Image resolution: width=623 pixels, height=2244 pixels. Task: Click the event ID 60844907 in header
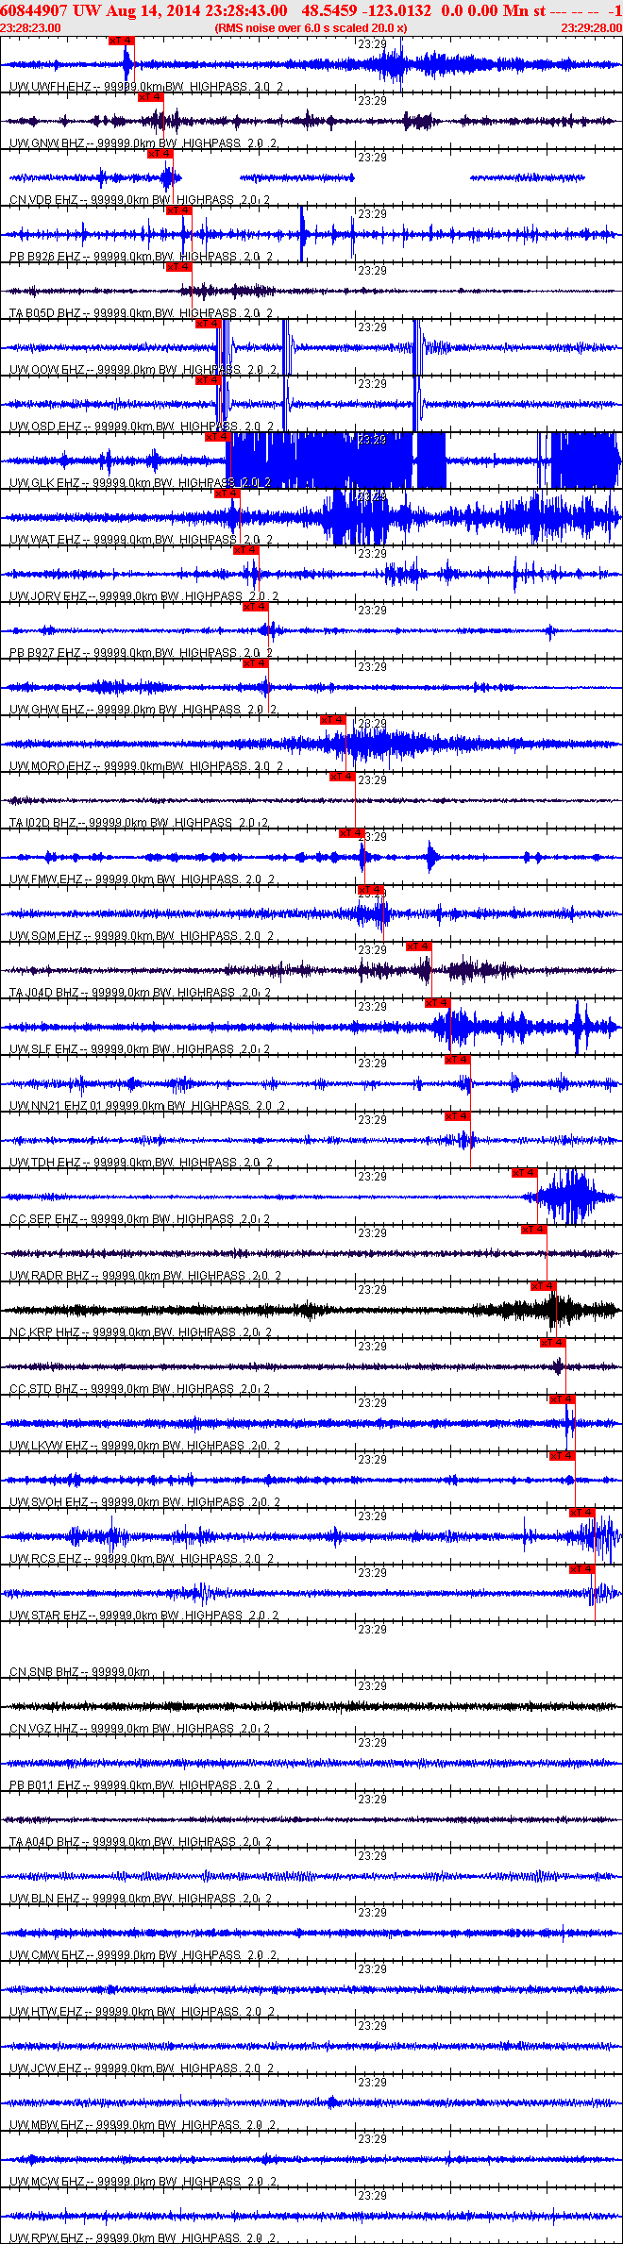[34, 10]
